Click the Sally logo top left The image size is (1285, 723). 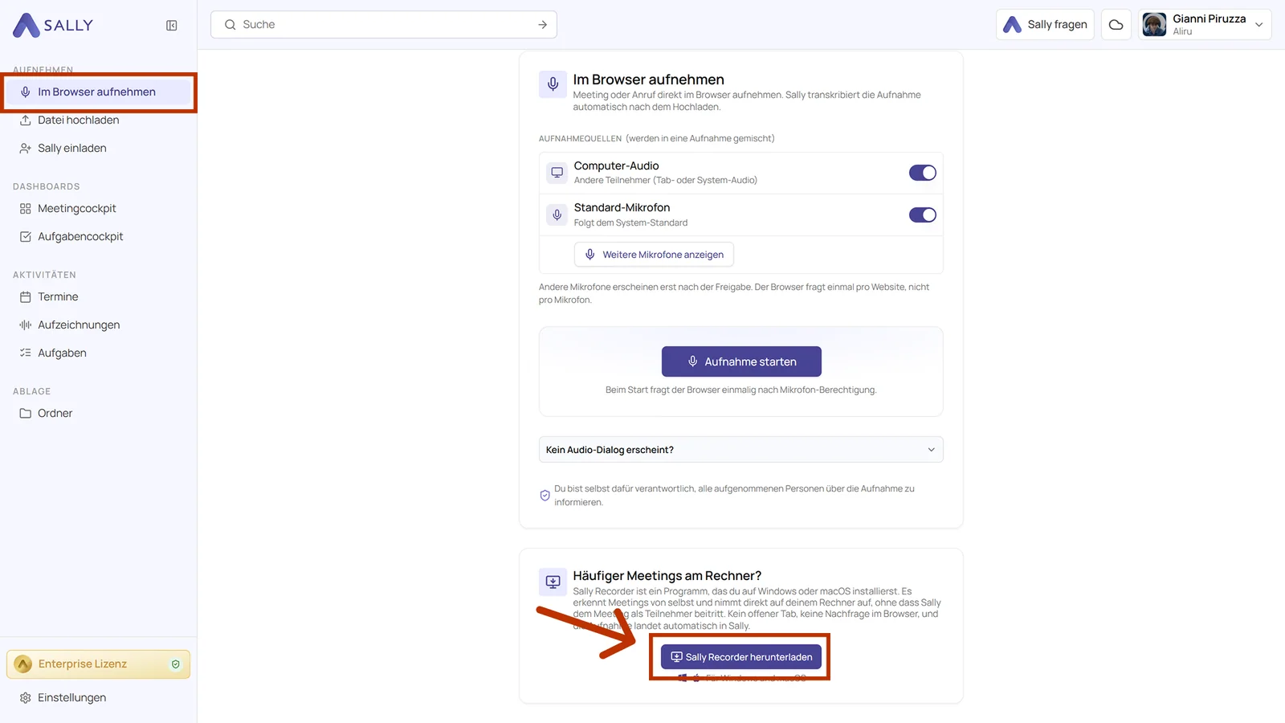[53, 26]
